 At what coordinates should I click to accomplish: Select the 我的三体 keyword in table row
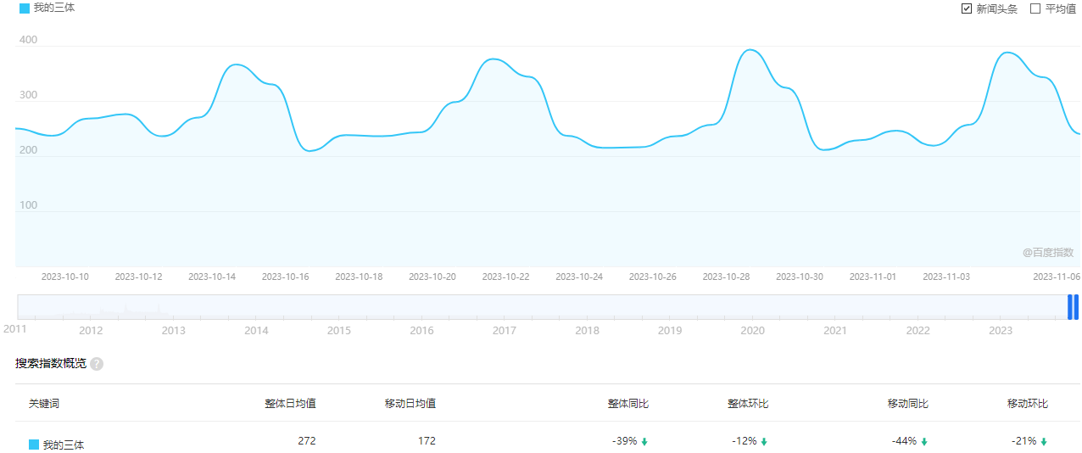pyautogui.click(x=64, y=445)
